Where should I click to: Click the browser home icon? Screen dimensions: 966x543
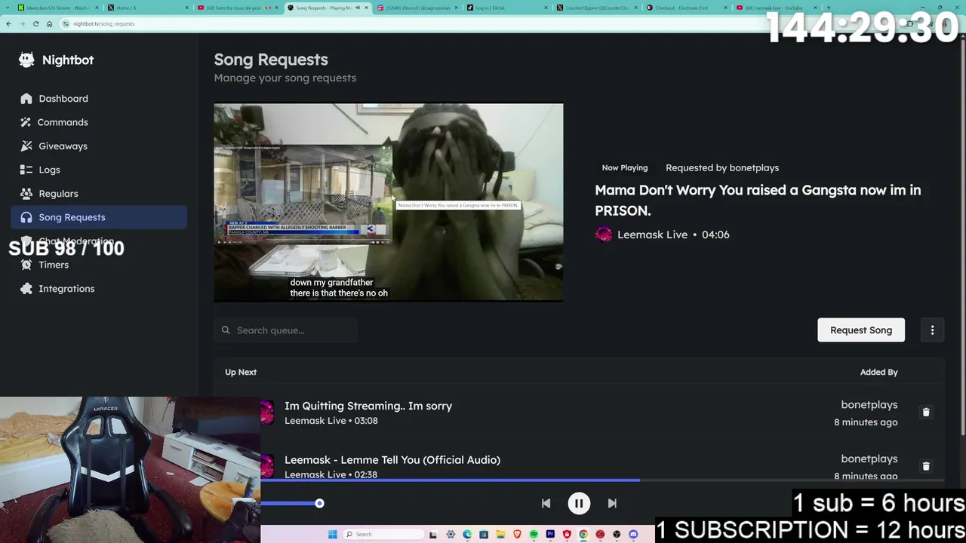(49, 23)
